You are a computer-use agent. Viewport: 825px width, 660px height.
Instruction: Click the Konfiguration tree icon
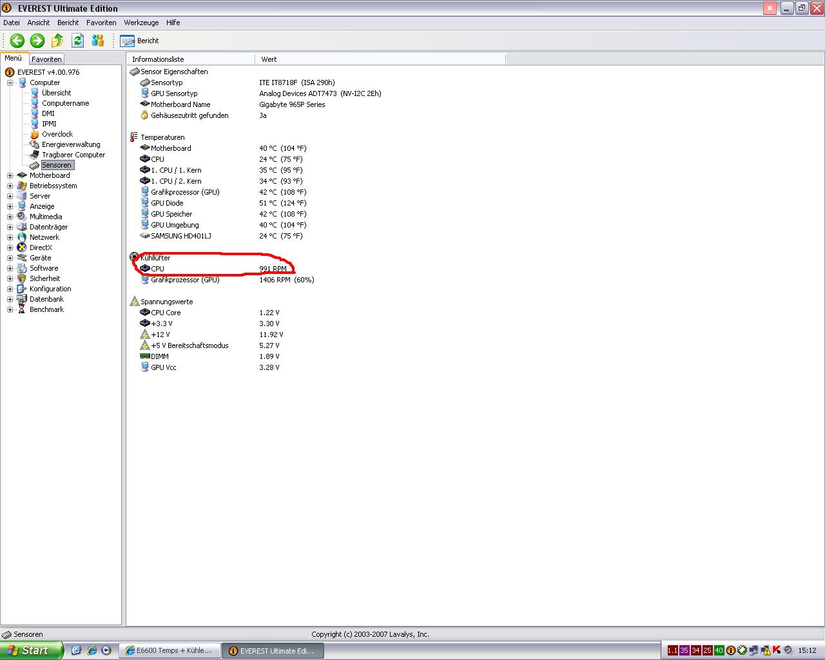click(22, 289)
